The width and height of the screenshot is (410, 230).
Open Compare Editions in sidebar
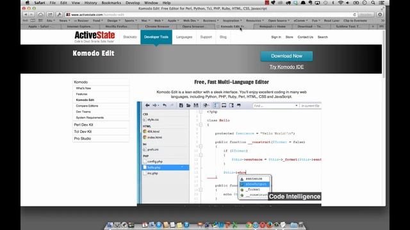(87, 106)
